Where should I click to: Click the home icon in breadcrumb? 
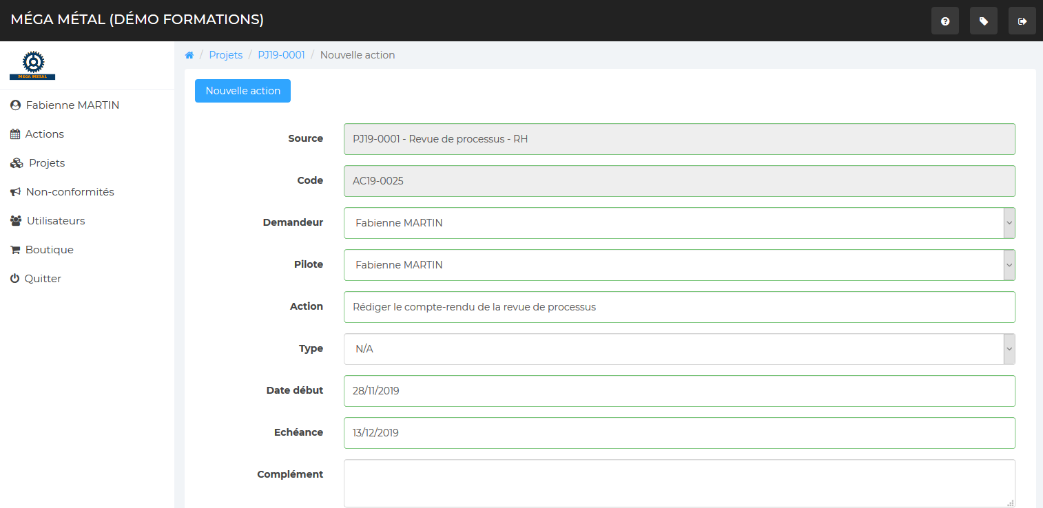(189, 55)
